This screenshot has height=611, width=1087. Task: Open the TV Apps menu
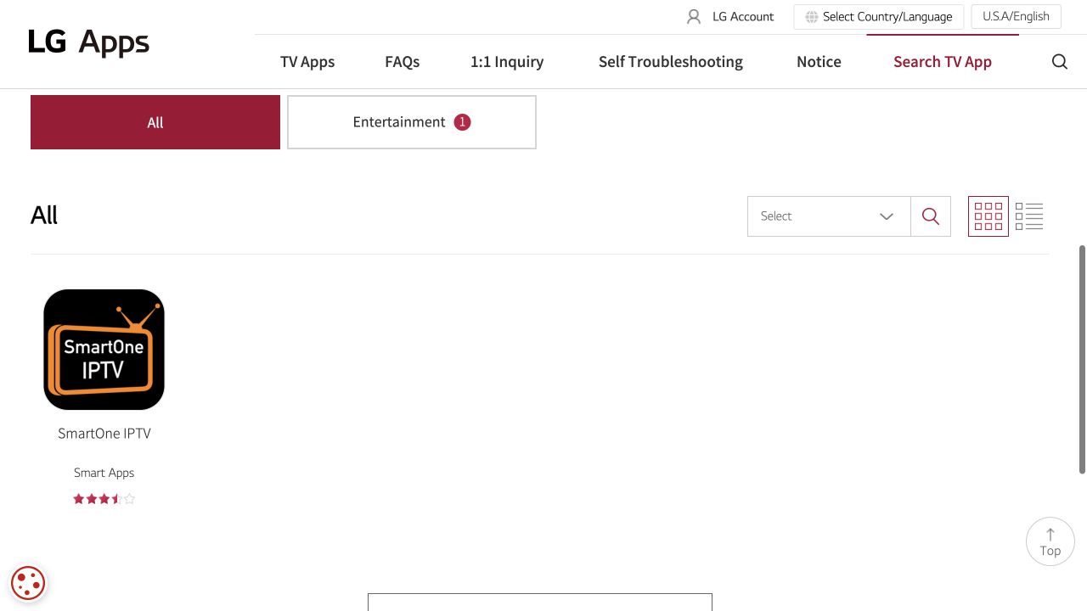point(307,62)
